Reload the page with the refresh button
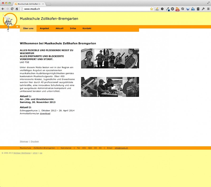Viewport: 211px width, 187px height. pyautogui.click(x=12, y=9)
